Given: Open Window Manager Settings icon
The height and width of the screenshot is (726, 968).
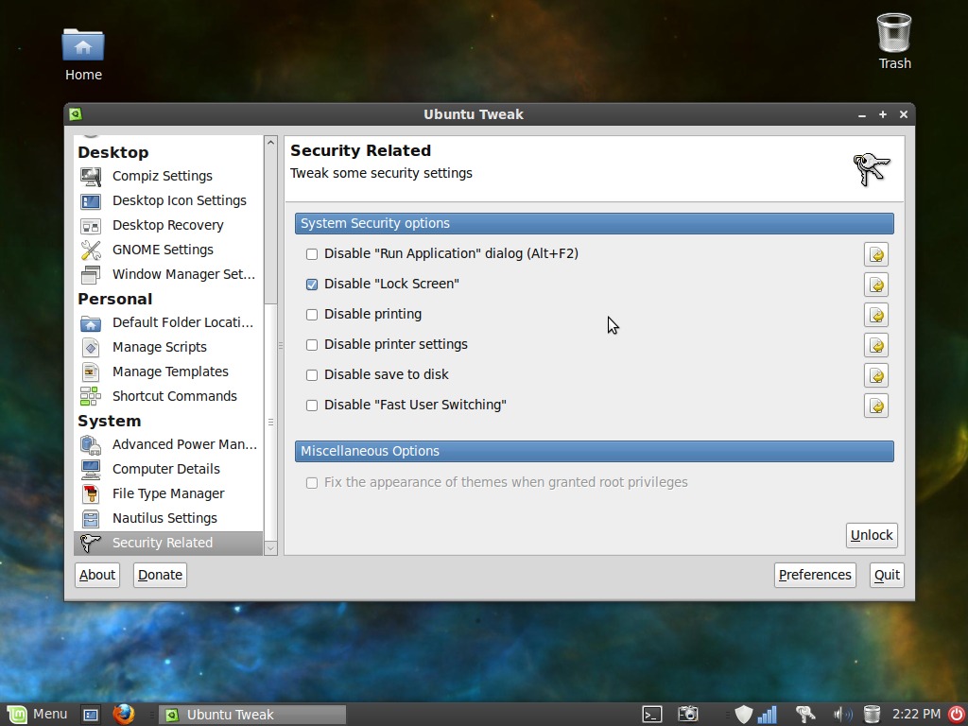Looking at the screenshot, I should [91, 274].
